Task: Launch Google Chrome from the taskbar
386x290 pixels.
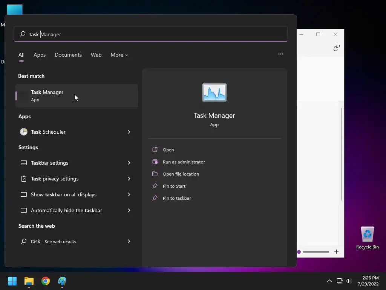Action: (x=46, y=281)
